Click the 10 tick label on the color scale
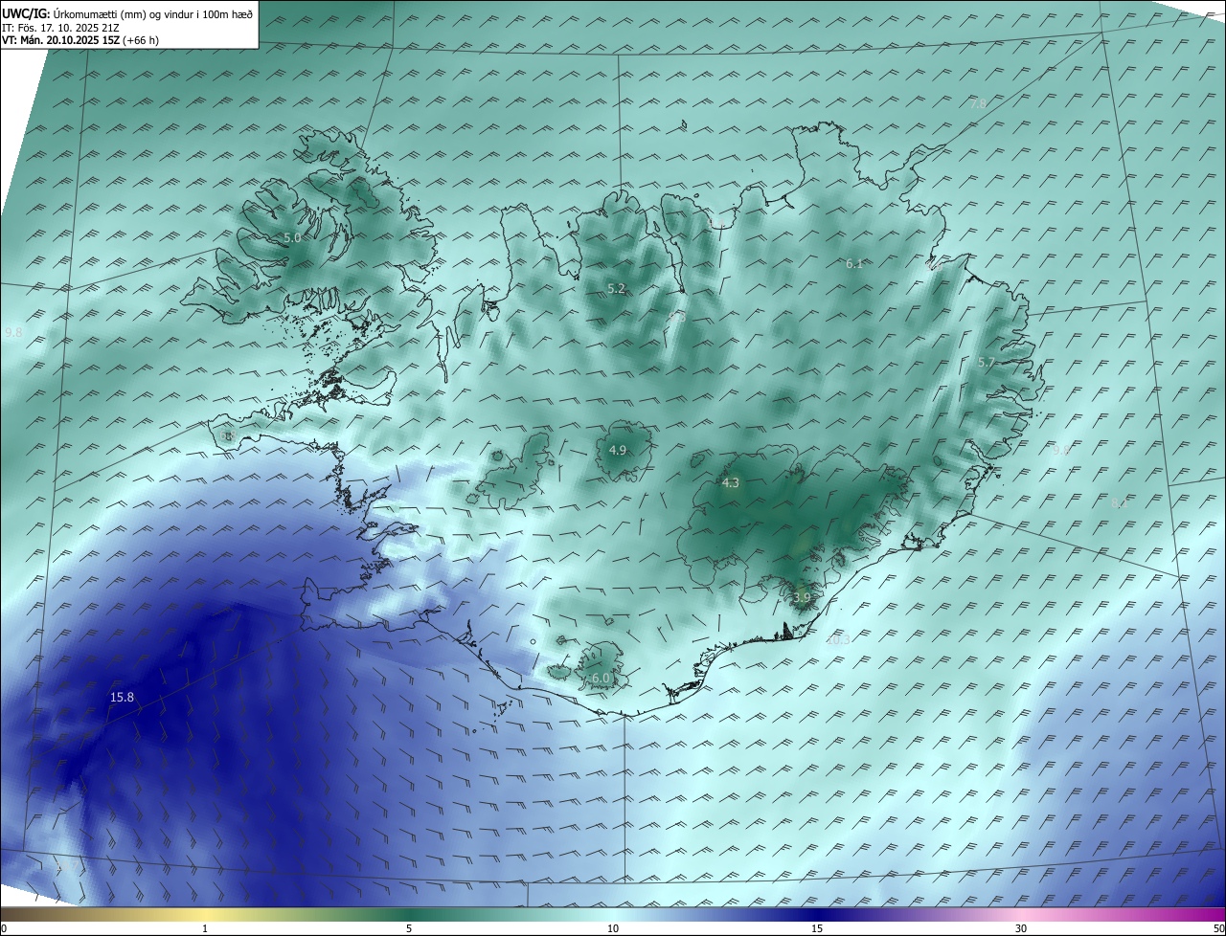The width and height of the screenshot is (1226, 936). click(613, 928)
